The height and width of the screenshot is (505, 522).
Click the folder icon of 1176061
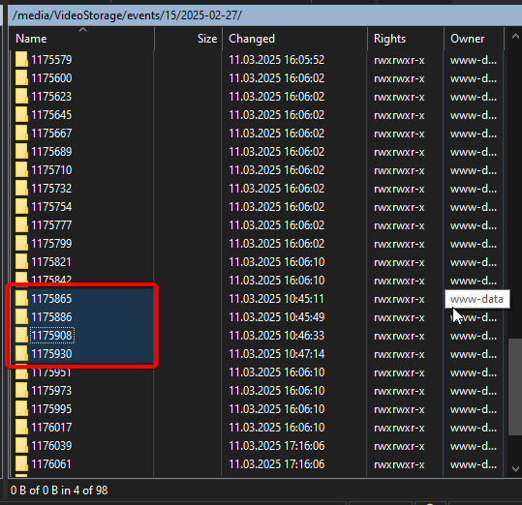click(x=21, y=464)
